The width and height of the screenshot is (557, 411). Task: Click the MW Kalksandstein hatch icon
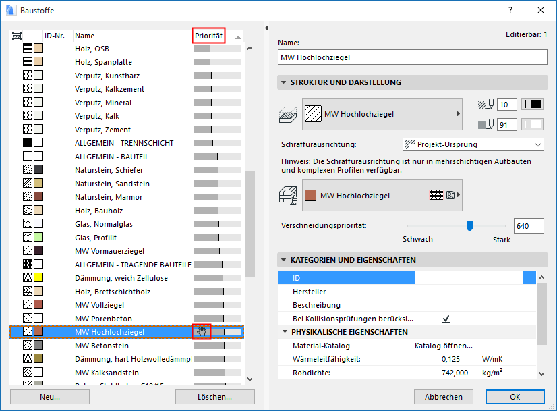[28, 373]
